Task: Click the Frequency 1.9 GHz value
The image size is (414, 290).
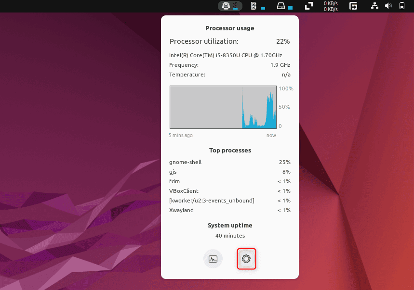Action: (x=280, y=65)
